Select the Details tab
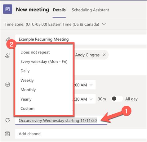 click(59, 10)
